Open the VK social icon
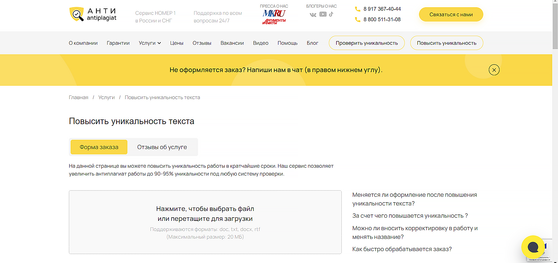This screenshot has height=263, width=558. [313, 15]
